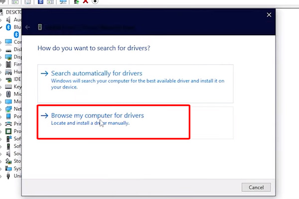Screen dimensions: 299x199
Task: Collapse the Bluetooth category chevron
Action: [x=1, y=27]
